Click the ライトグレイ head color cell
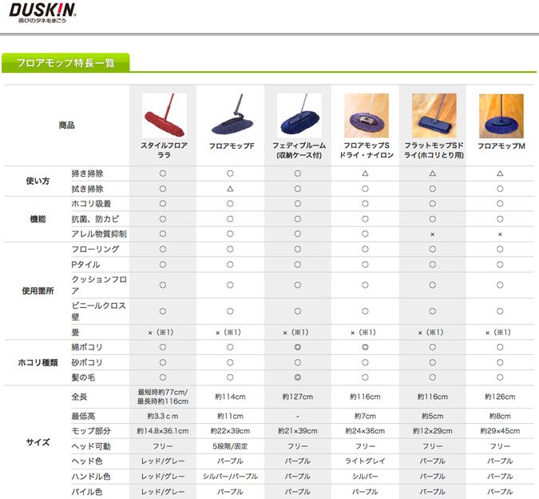This screenshot has width=539, height=499. (x=365, y=461)
